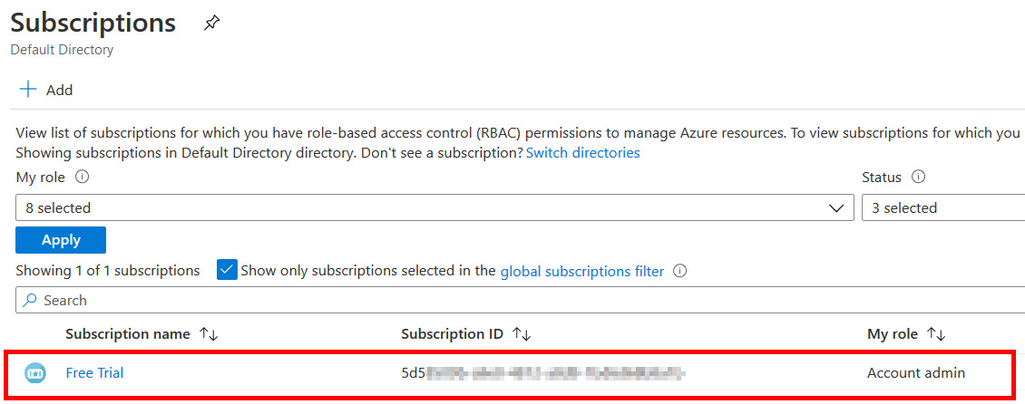1025x404 pixels.
Task: Click the Free Trial subscription icon
Action: point(35,373)
